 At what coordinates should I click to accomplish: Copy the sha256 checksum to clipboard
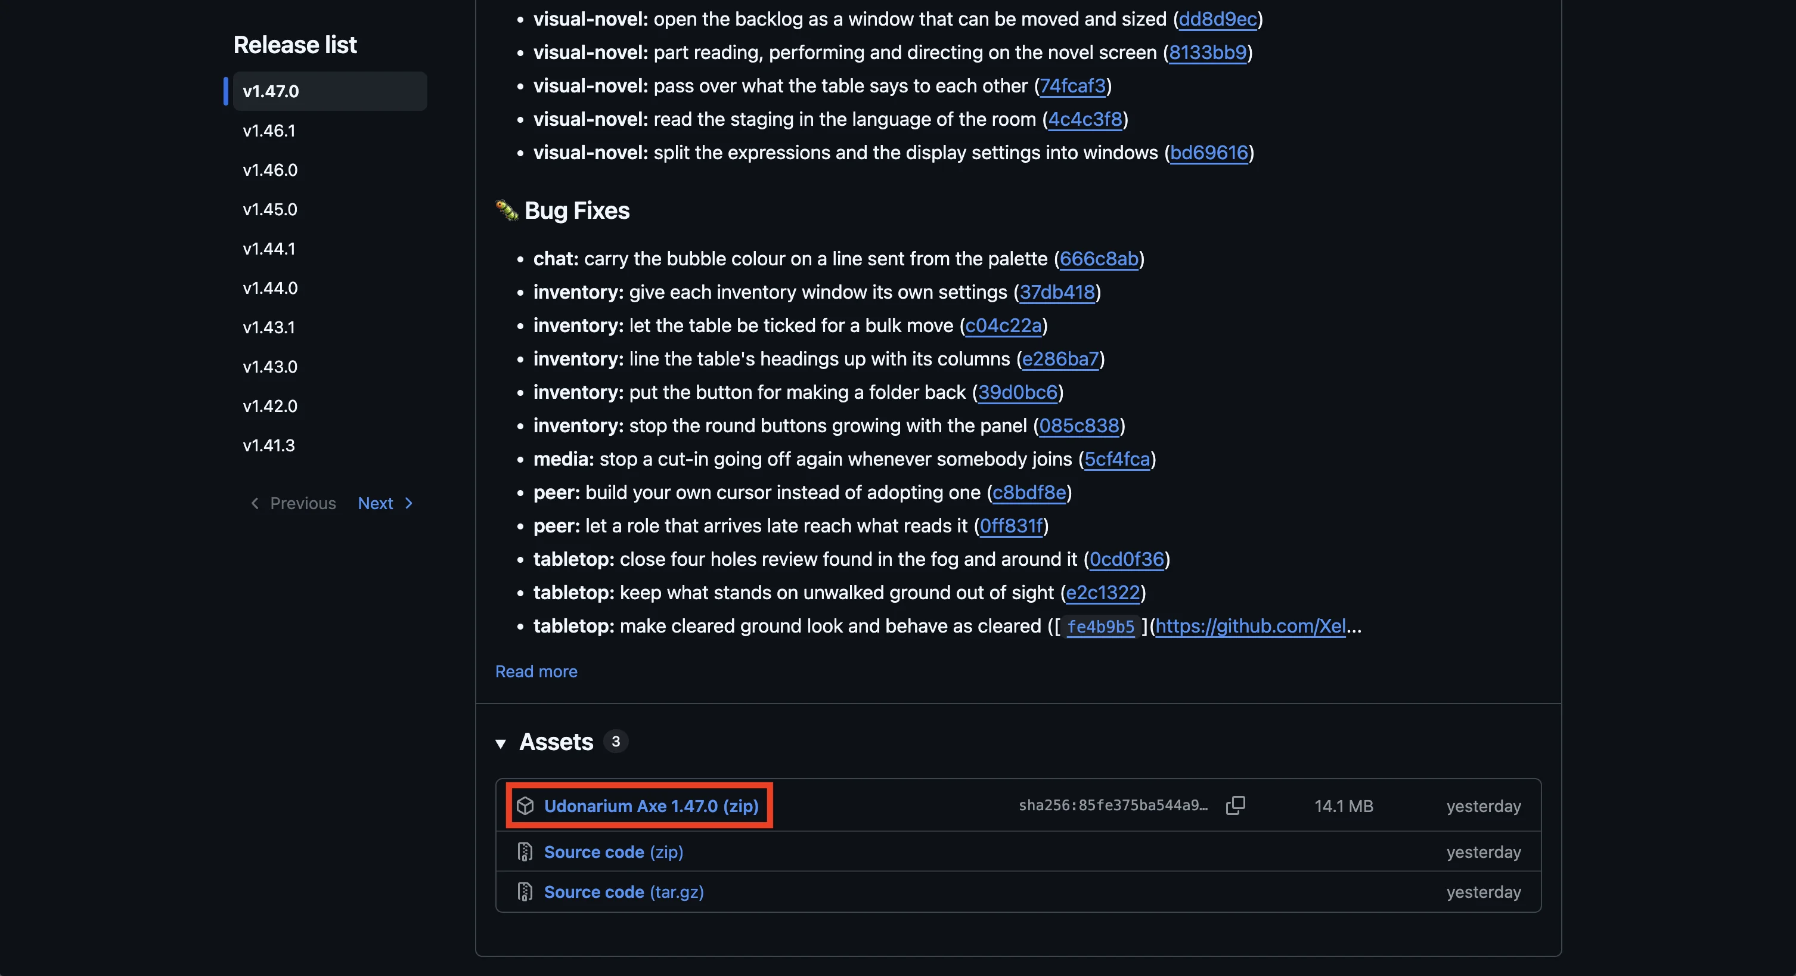click(x=1234, y=805)
